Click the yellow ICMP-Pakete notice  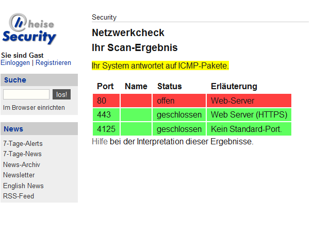160,66
